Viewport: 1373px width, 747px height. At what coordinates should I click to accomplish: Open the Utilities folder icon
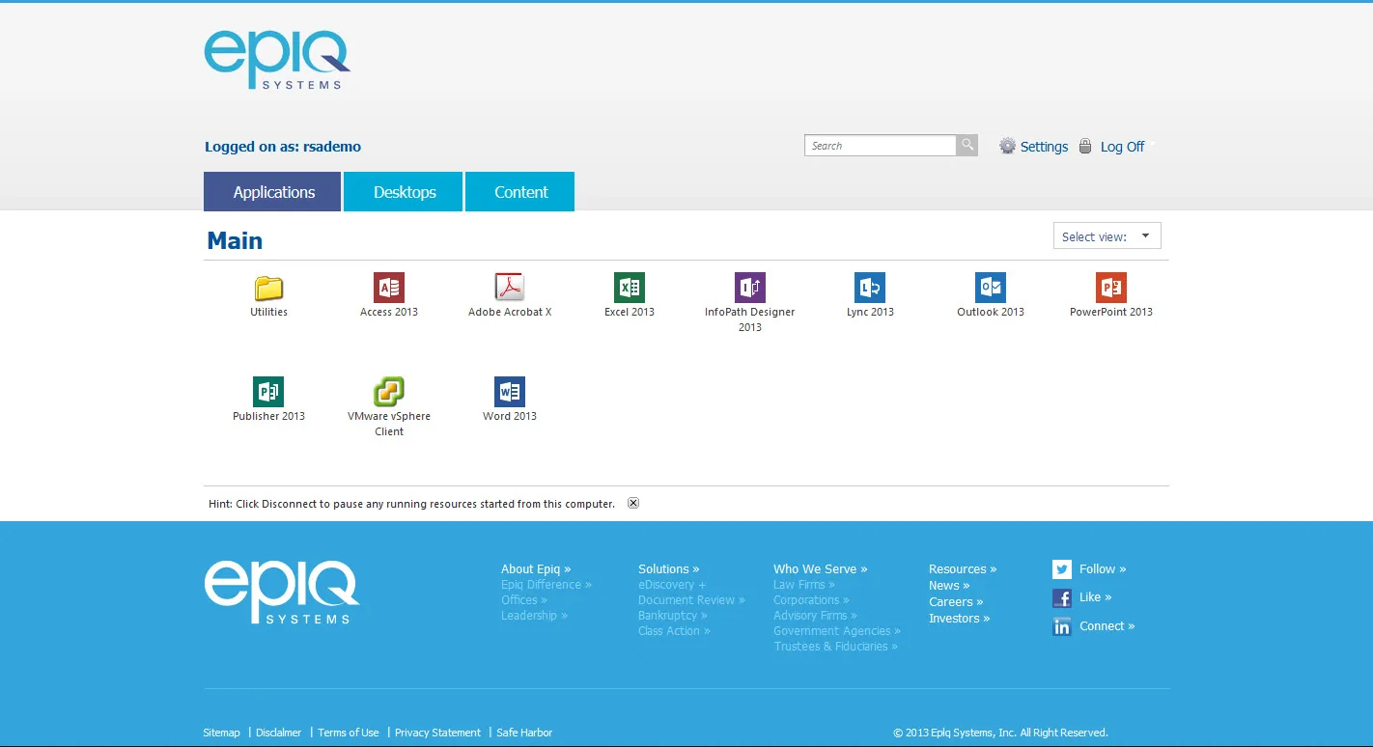click(x=268, y=288)
